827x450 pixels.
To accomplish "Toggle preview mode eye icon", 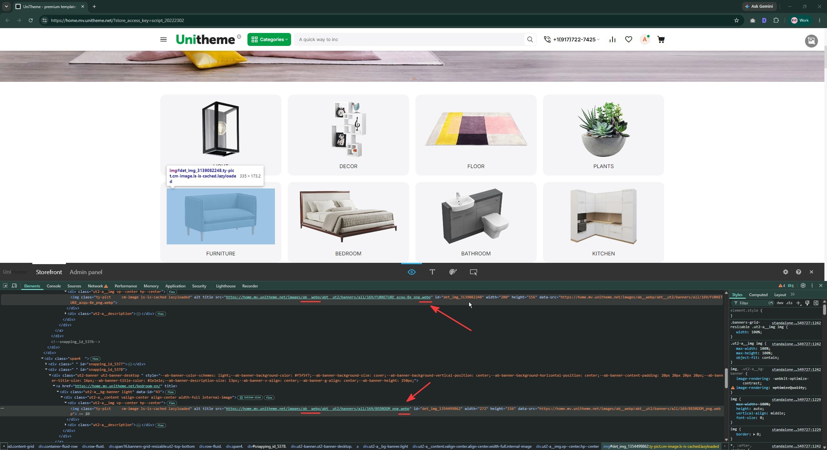I will point(412,272).
